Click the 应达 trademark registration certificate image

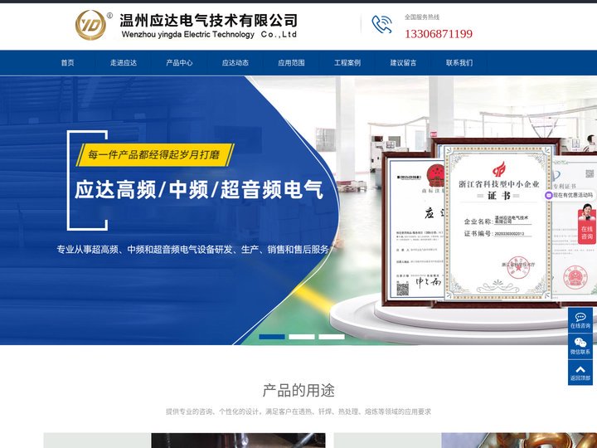click(x=415, y=229)
